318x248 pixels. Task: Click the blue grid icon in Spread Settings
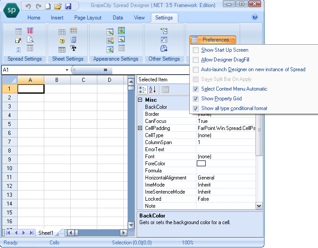pos(19,31)
